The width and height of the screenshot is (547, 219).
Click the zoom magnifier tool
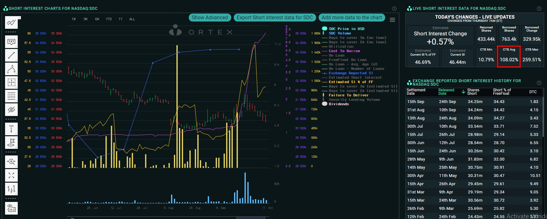pos(11,162)
